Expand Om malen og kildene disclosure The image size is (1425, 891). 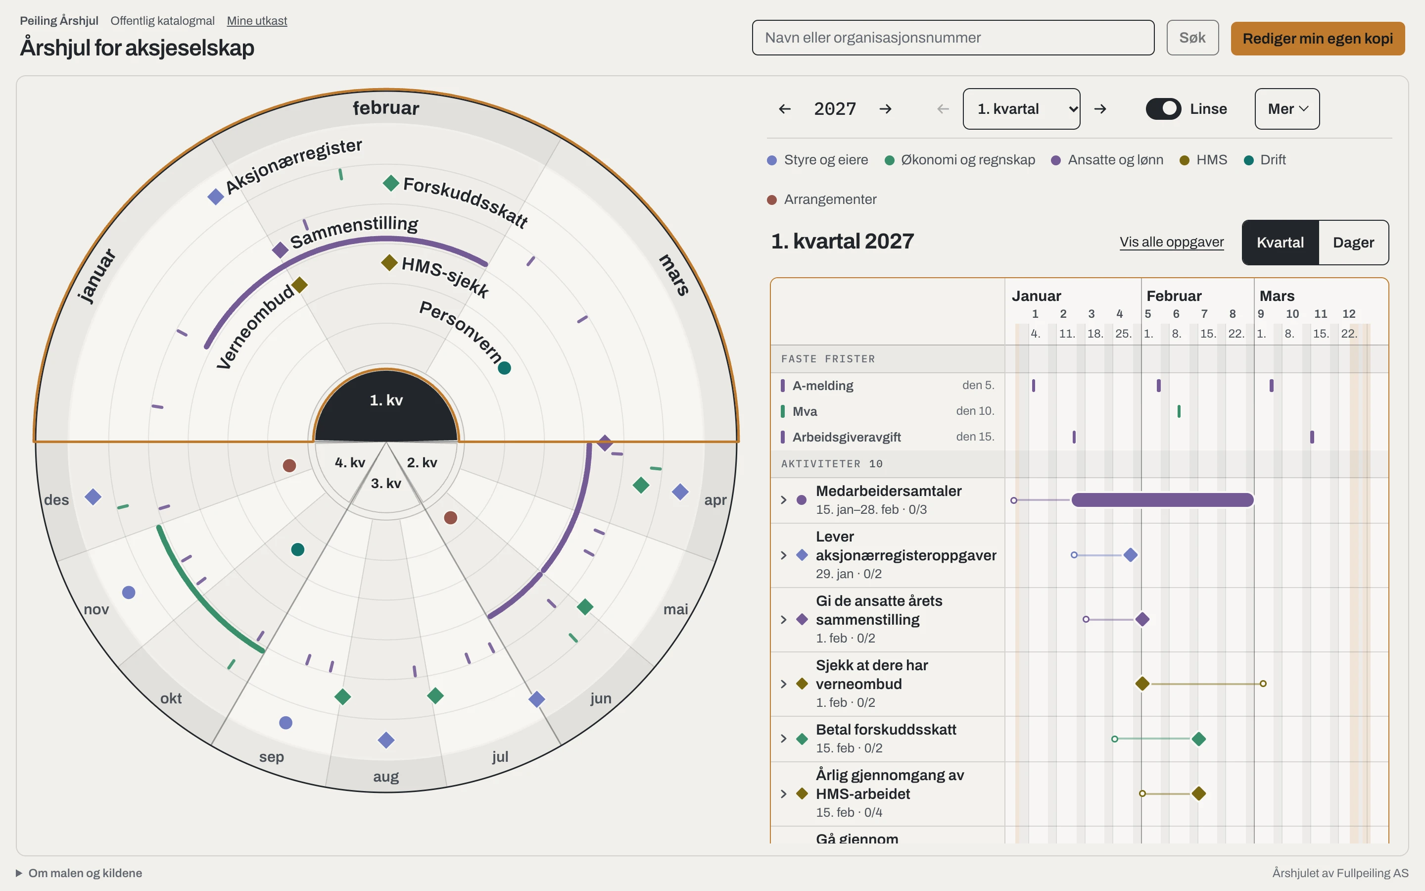click(x=80, y=873)
